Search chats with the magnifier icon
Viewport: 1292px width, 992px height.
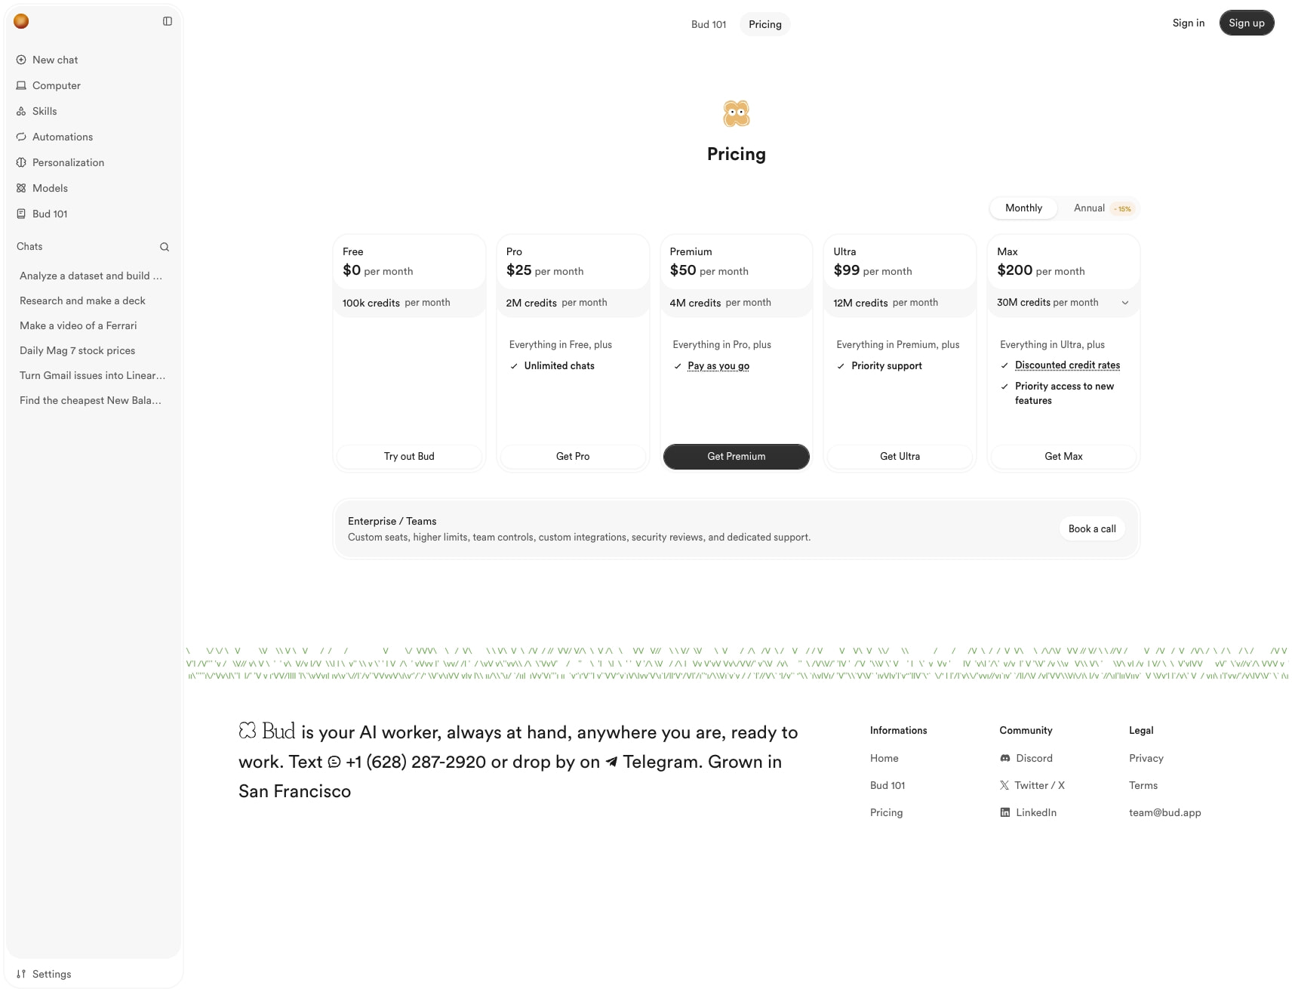pos(165,247)
